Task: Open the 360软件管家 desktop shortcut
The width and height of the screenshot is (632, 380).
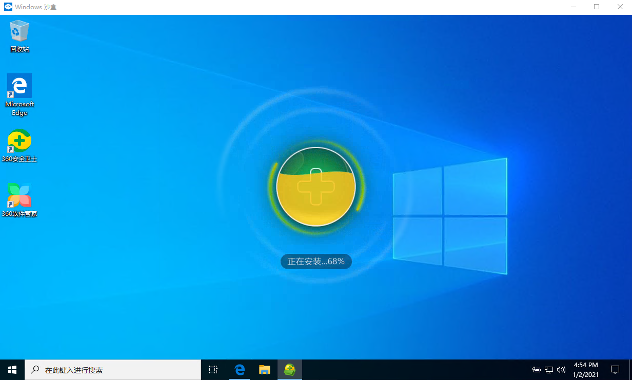Action: [x=19, y=200]
